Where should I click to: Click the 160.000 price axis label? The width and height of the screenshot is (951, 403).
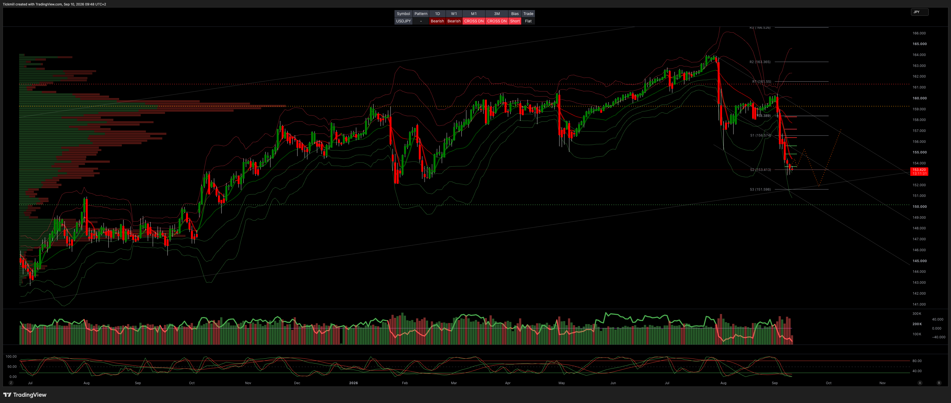pyautogui.click(x=920, y=98)
